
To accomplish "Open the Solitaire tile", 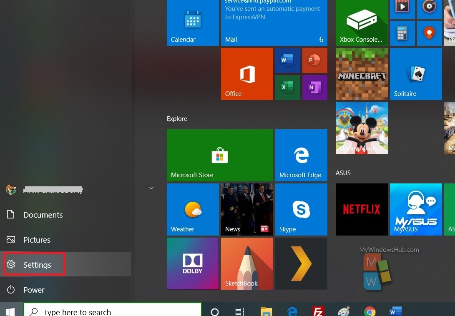I will click(x=416, y=74).
